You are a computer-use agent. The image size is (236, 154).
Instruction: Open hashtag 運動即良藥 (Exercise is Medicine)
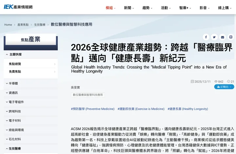tap(141, 109)
